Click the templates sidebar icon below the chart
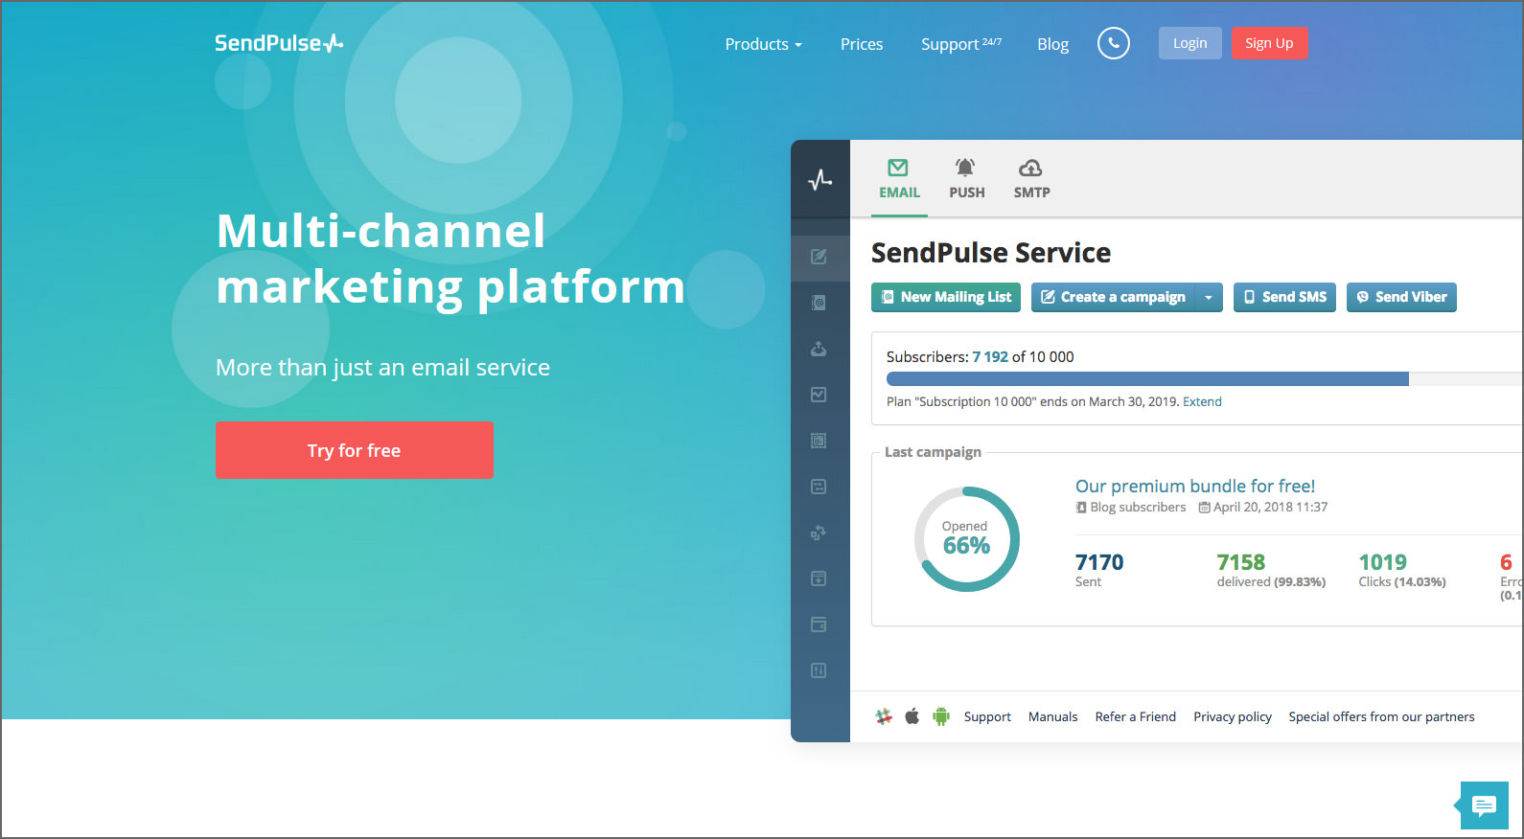This screenshot has height=839, width=1524. click(819, 441)
